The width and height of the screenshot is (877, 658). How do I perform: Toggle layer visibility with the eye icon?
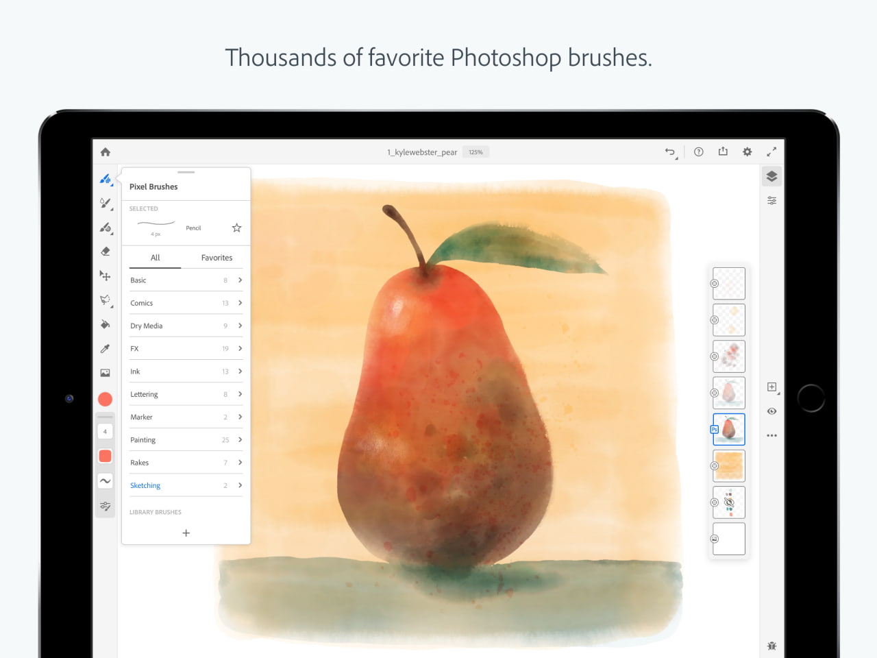point(771,411)
